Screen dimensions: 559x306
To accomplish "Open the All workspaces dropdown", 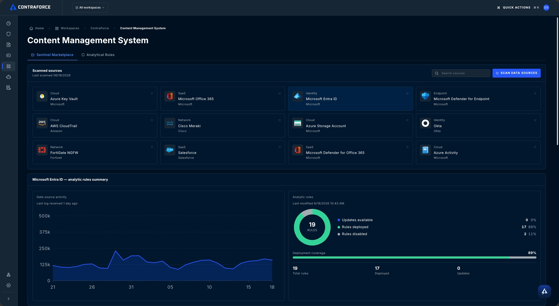I will 90,8.
